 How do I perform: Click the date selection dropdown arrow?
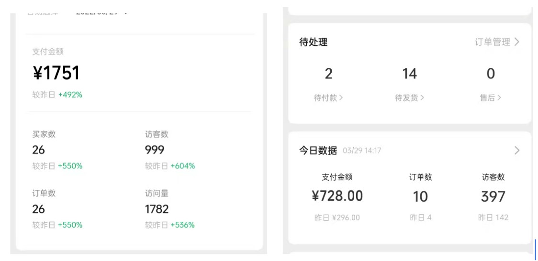point(125,13)
